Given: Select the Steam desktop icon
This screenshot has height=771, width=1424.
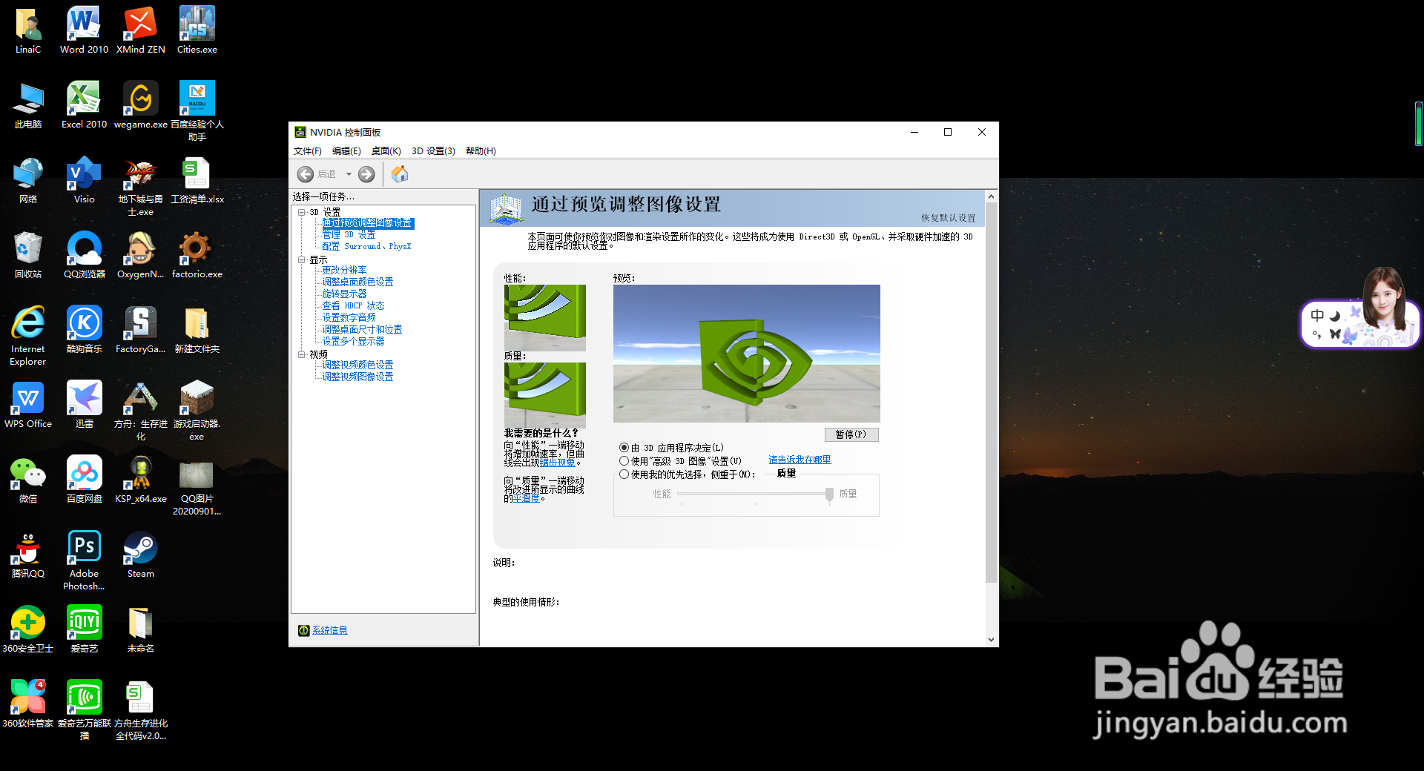Looking at the screenshot, I should [140, 555].
